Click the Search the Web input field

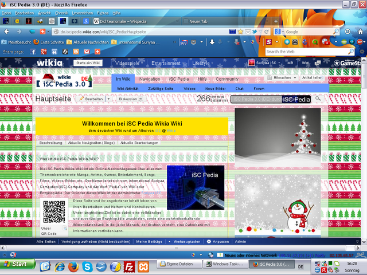307,52
